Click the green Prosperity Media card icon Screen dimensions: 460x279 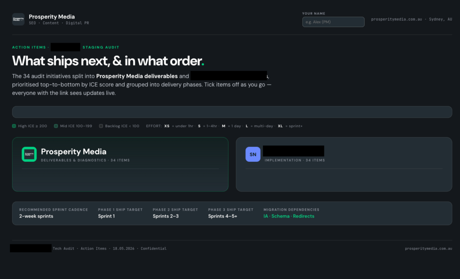(x=29, y=154)
